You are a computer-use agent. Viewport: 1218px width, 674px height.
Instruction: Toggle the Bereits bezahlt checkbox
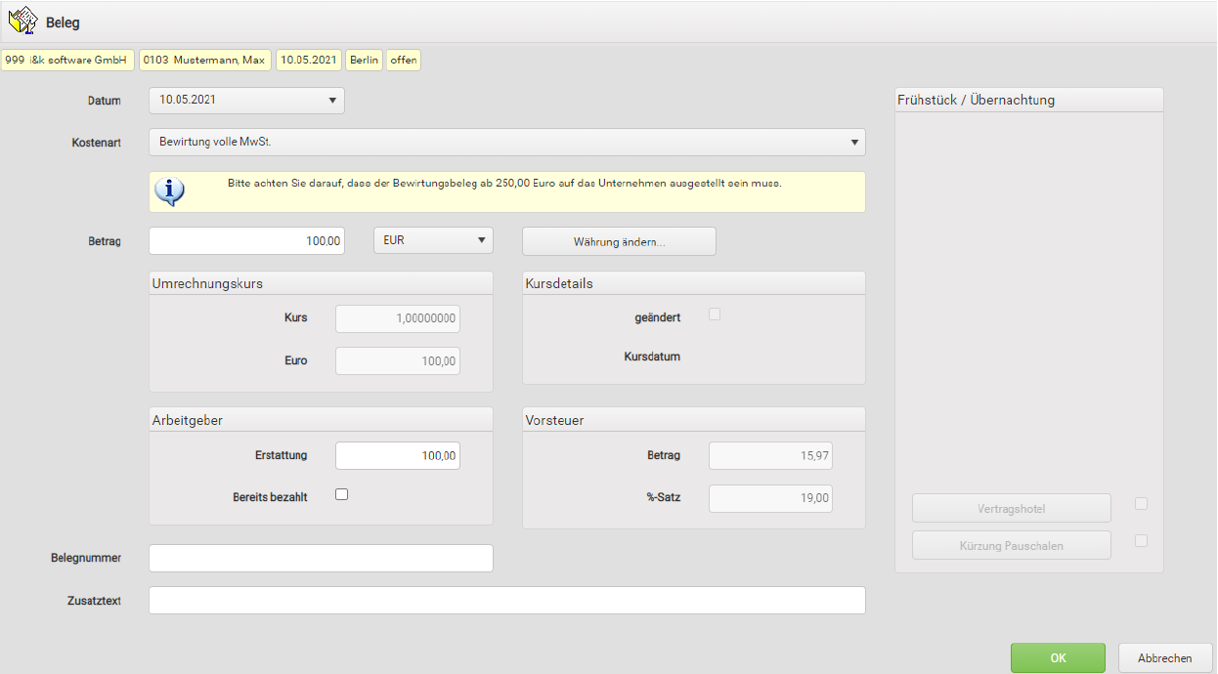(341, 494)
